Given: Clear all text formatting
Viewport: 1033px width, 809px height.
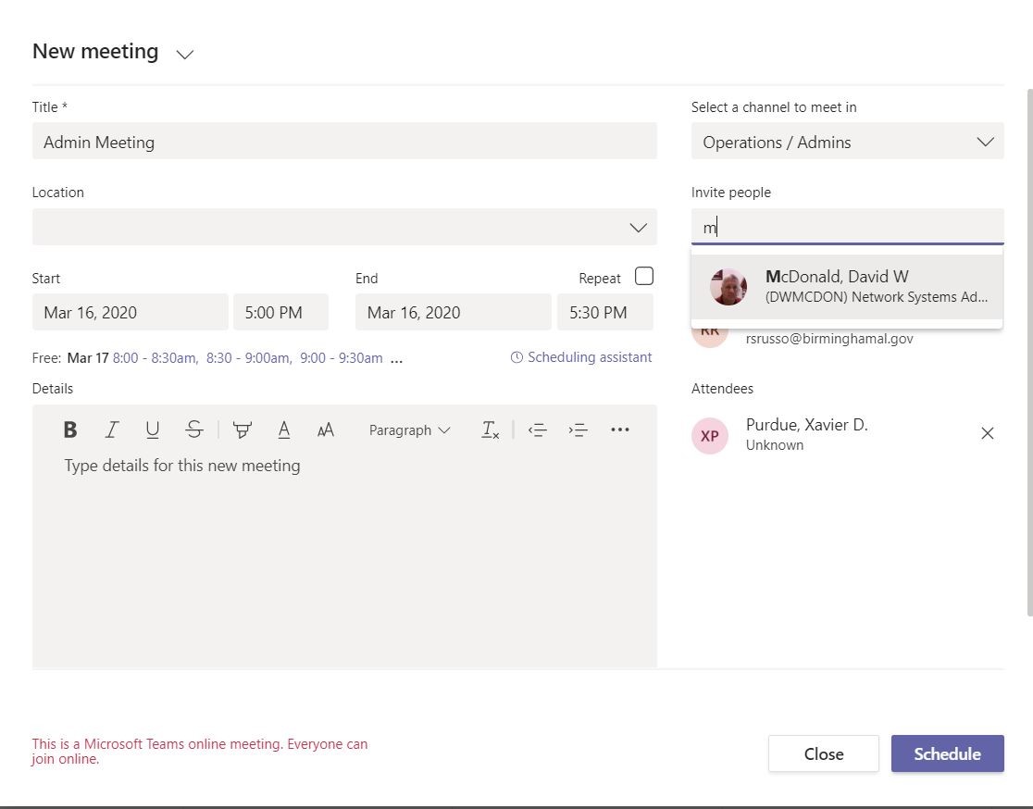Looking at the screenshot, I should tap(491, 429).
